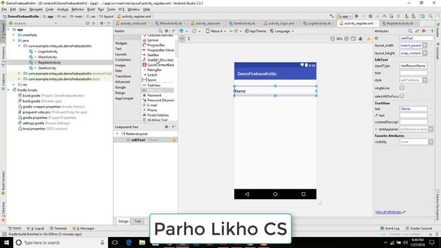Open visibility dropdown
Viewport: 441px width, 248px height.
431,142
